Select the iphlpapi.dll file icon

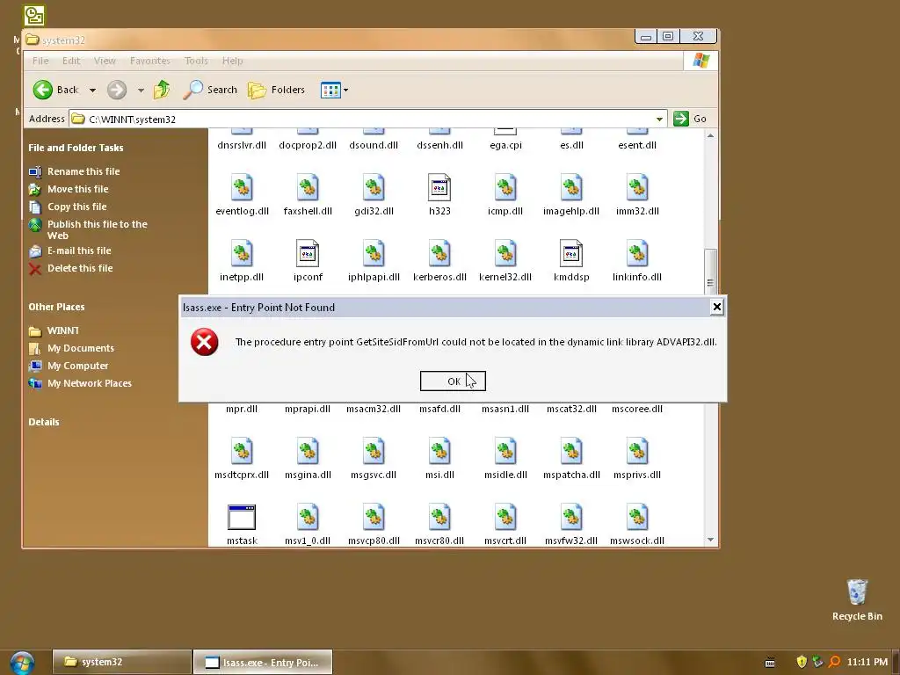pyautogui.click(x=374, y=253)
